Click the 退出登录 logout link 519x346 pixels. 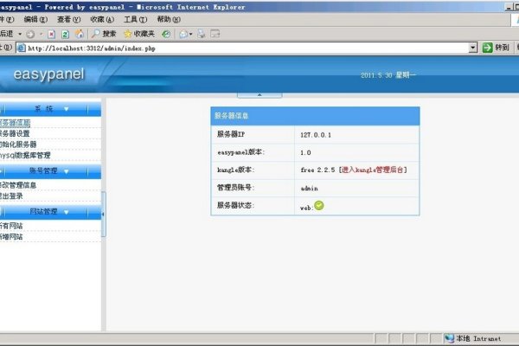pyautogui.click(x=11, y=196)
